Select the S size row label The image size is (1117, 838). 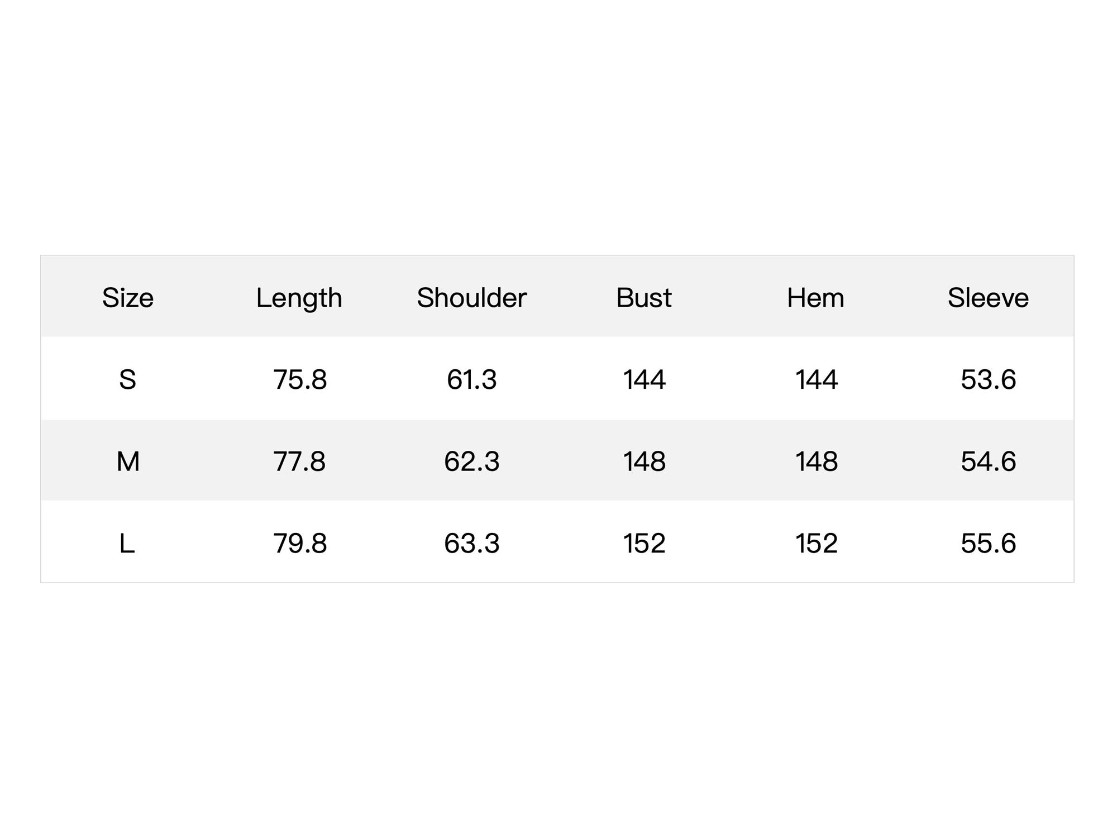coord(127,380)
